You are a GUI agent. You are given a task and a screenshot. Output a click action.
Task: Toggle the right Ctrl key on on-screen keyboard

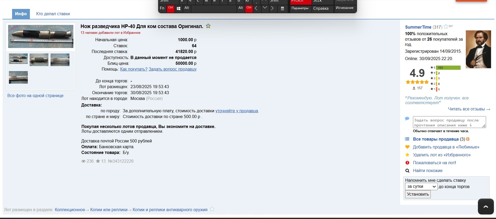coord(249,8)
